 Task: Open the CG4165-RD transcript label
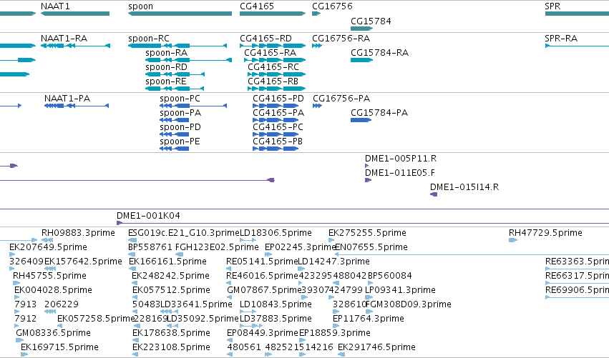coord(265,39)
